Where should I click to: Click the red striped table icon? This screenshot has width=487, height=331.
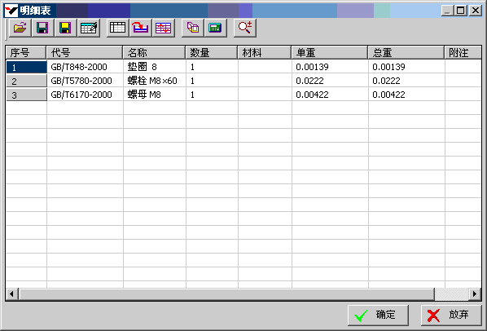pyautogui.click(x=164, y=28)
